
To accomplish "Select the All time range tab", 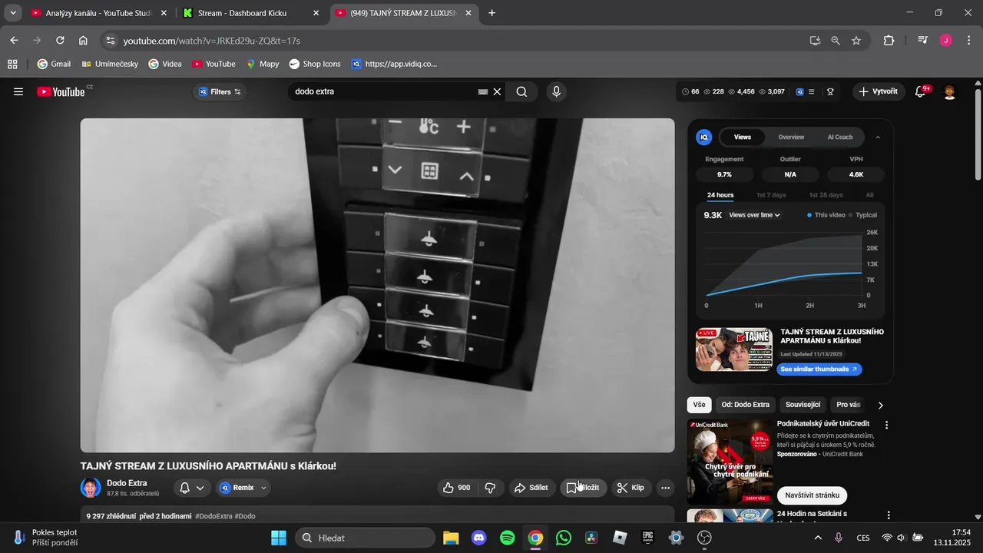I will [870, 195].
